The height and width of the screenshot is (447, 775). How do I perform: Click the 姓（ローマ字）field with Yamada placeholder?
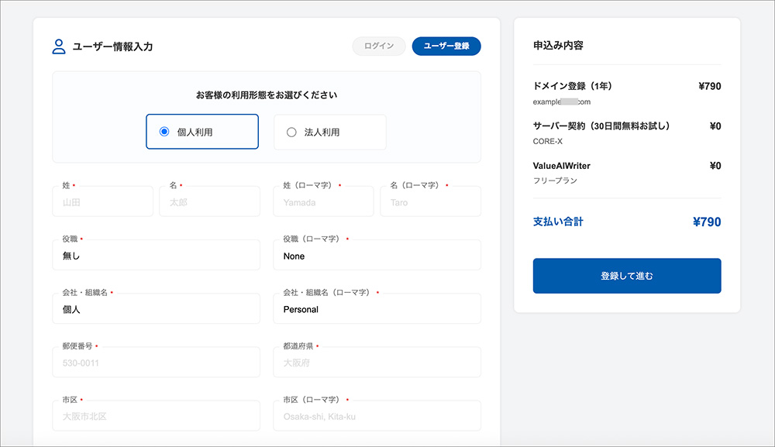[323, 201]
